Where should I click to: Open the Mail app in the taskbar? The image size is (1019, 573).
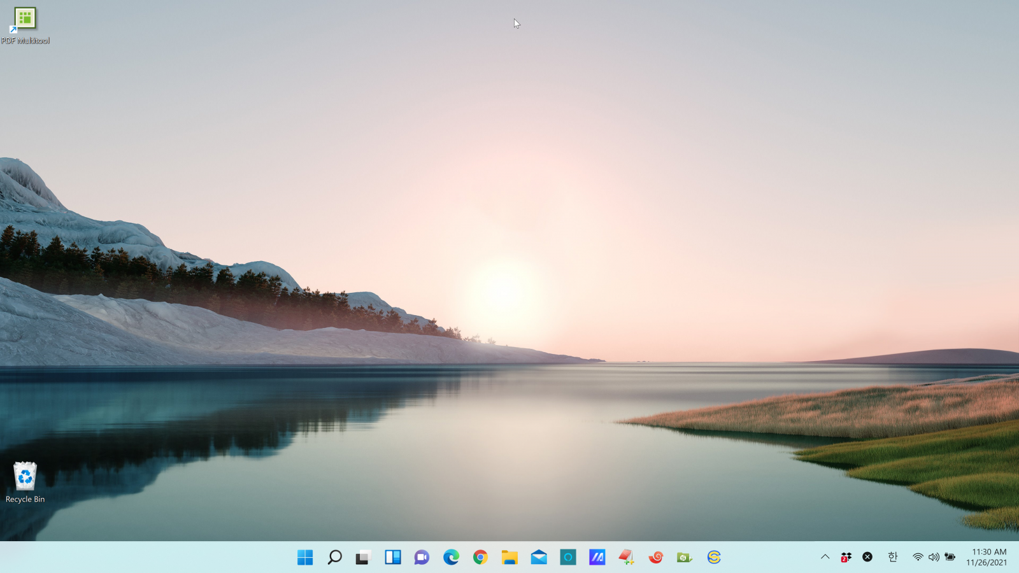(x=539, y=558)
